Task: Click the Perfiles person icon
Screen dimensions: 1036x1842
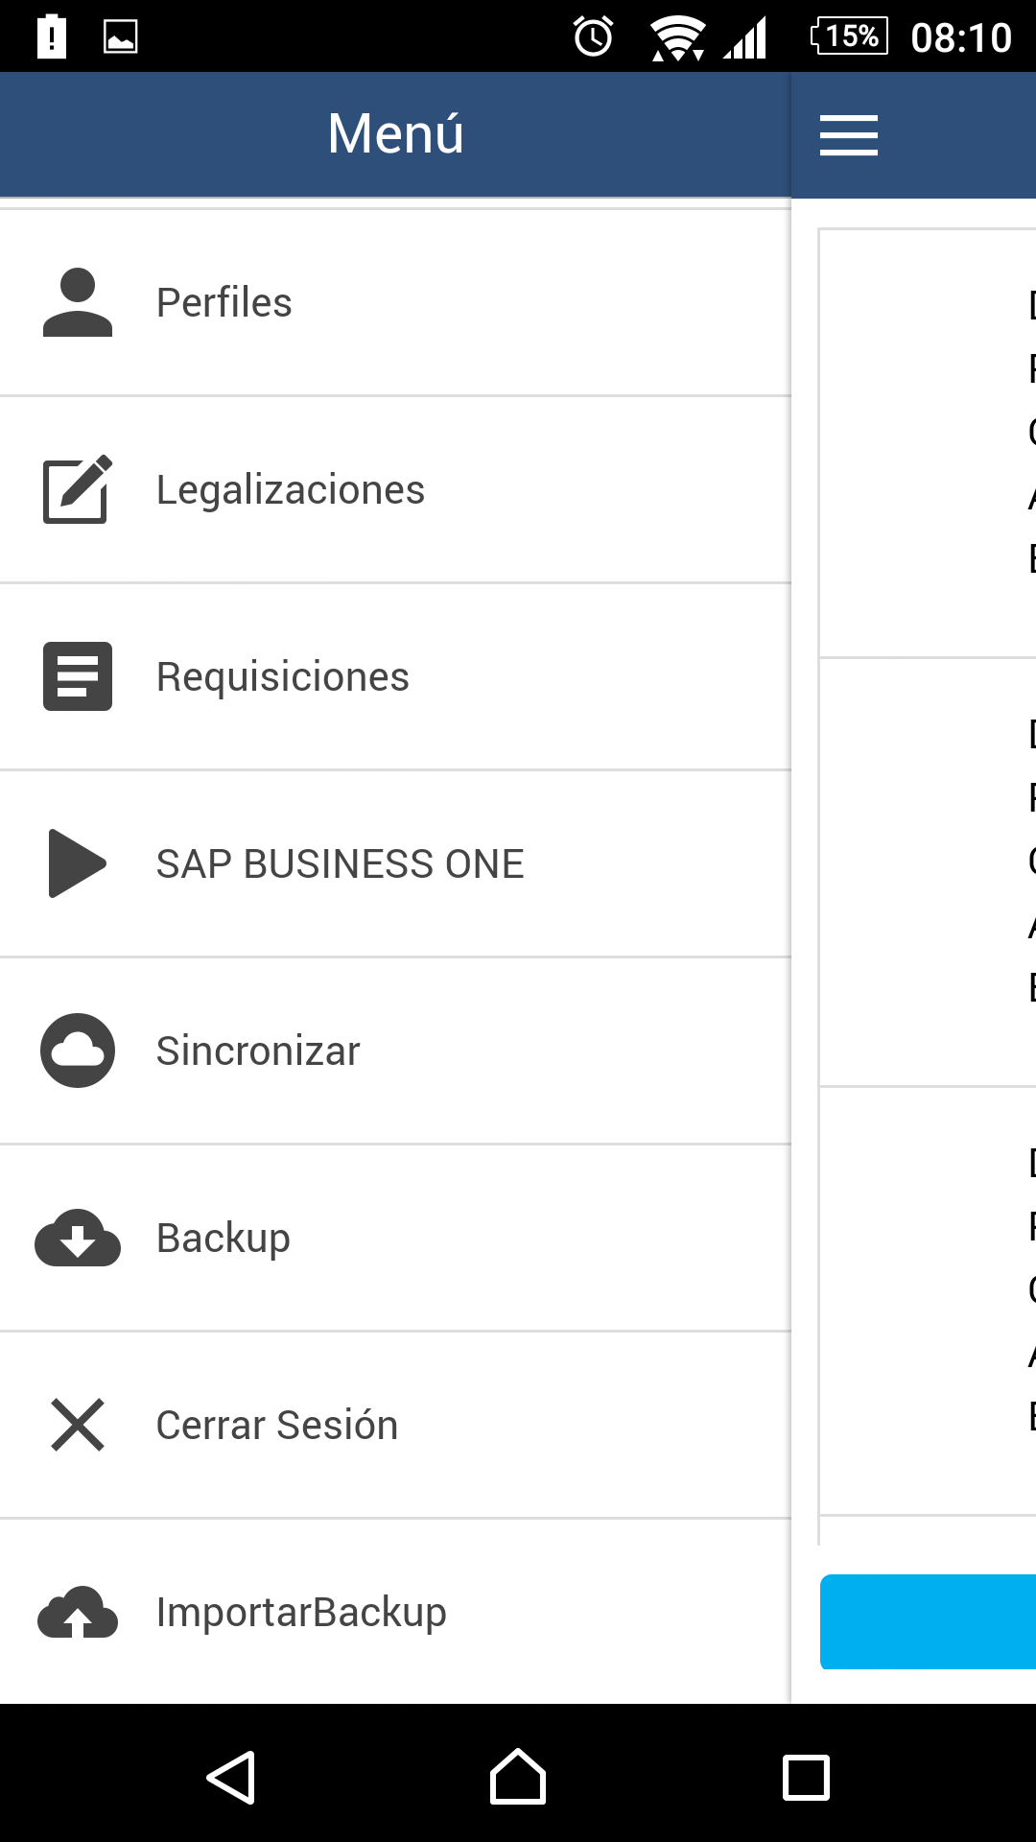Action: click(78, 302)
